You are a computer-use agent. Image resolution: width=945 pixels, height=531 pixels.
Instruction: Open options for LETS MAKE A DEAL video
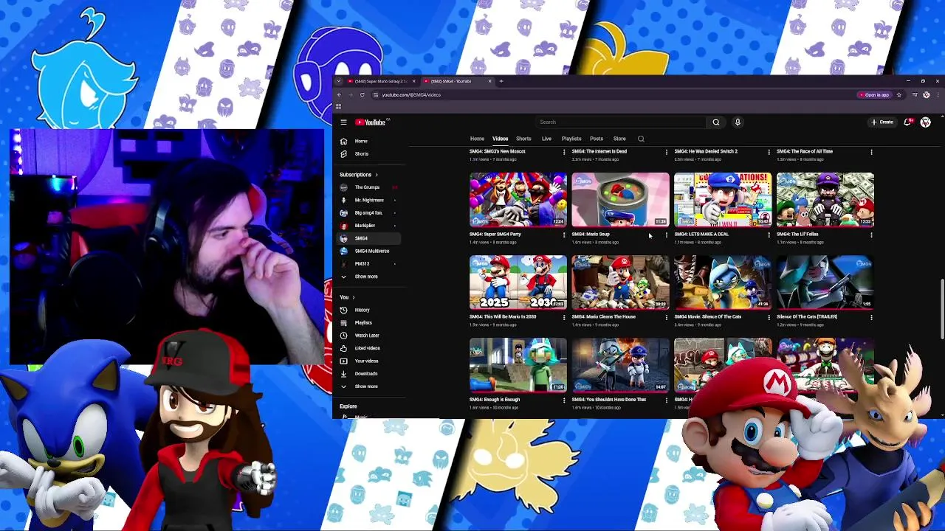tap(769, 235)
